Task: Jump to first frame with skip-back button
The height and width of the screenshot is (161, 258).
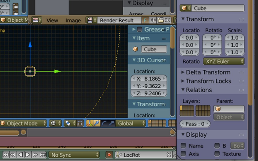Action: 6,155
